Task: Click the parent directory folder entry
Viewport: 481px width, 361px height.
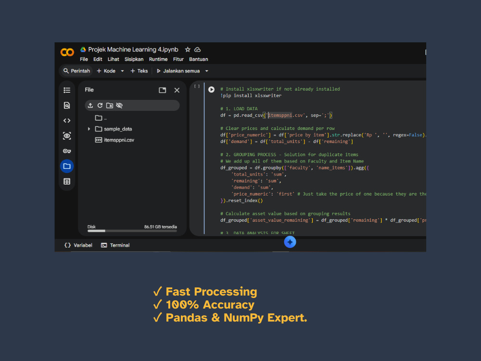Action: 101,118
